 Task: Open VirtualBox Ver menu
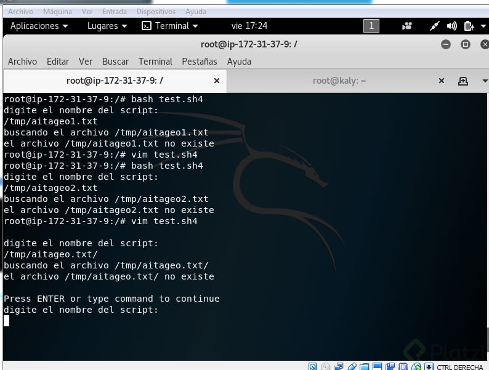pos(87,12)
